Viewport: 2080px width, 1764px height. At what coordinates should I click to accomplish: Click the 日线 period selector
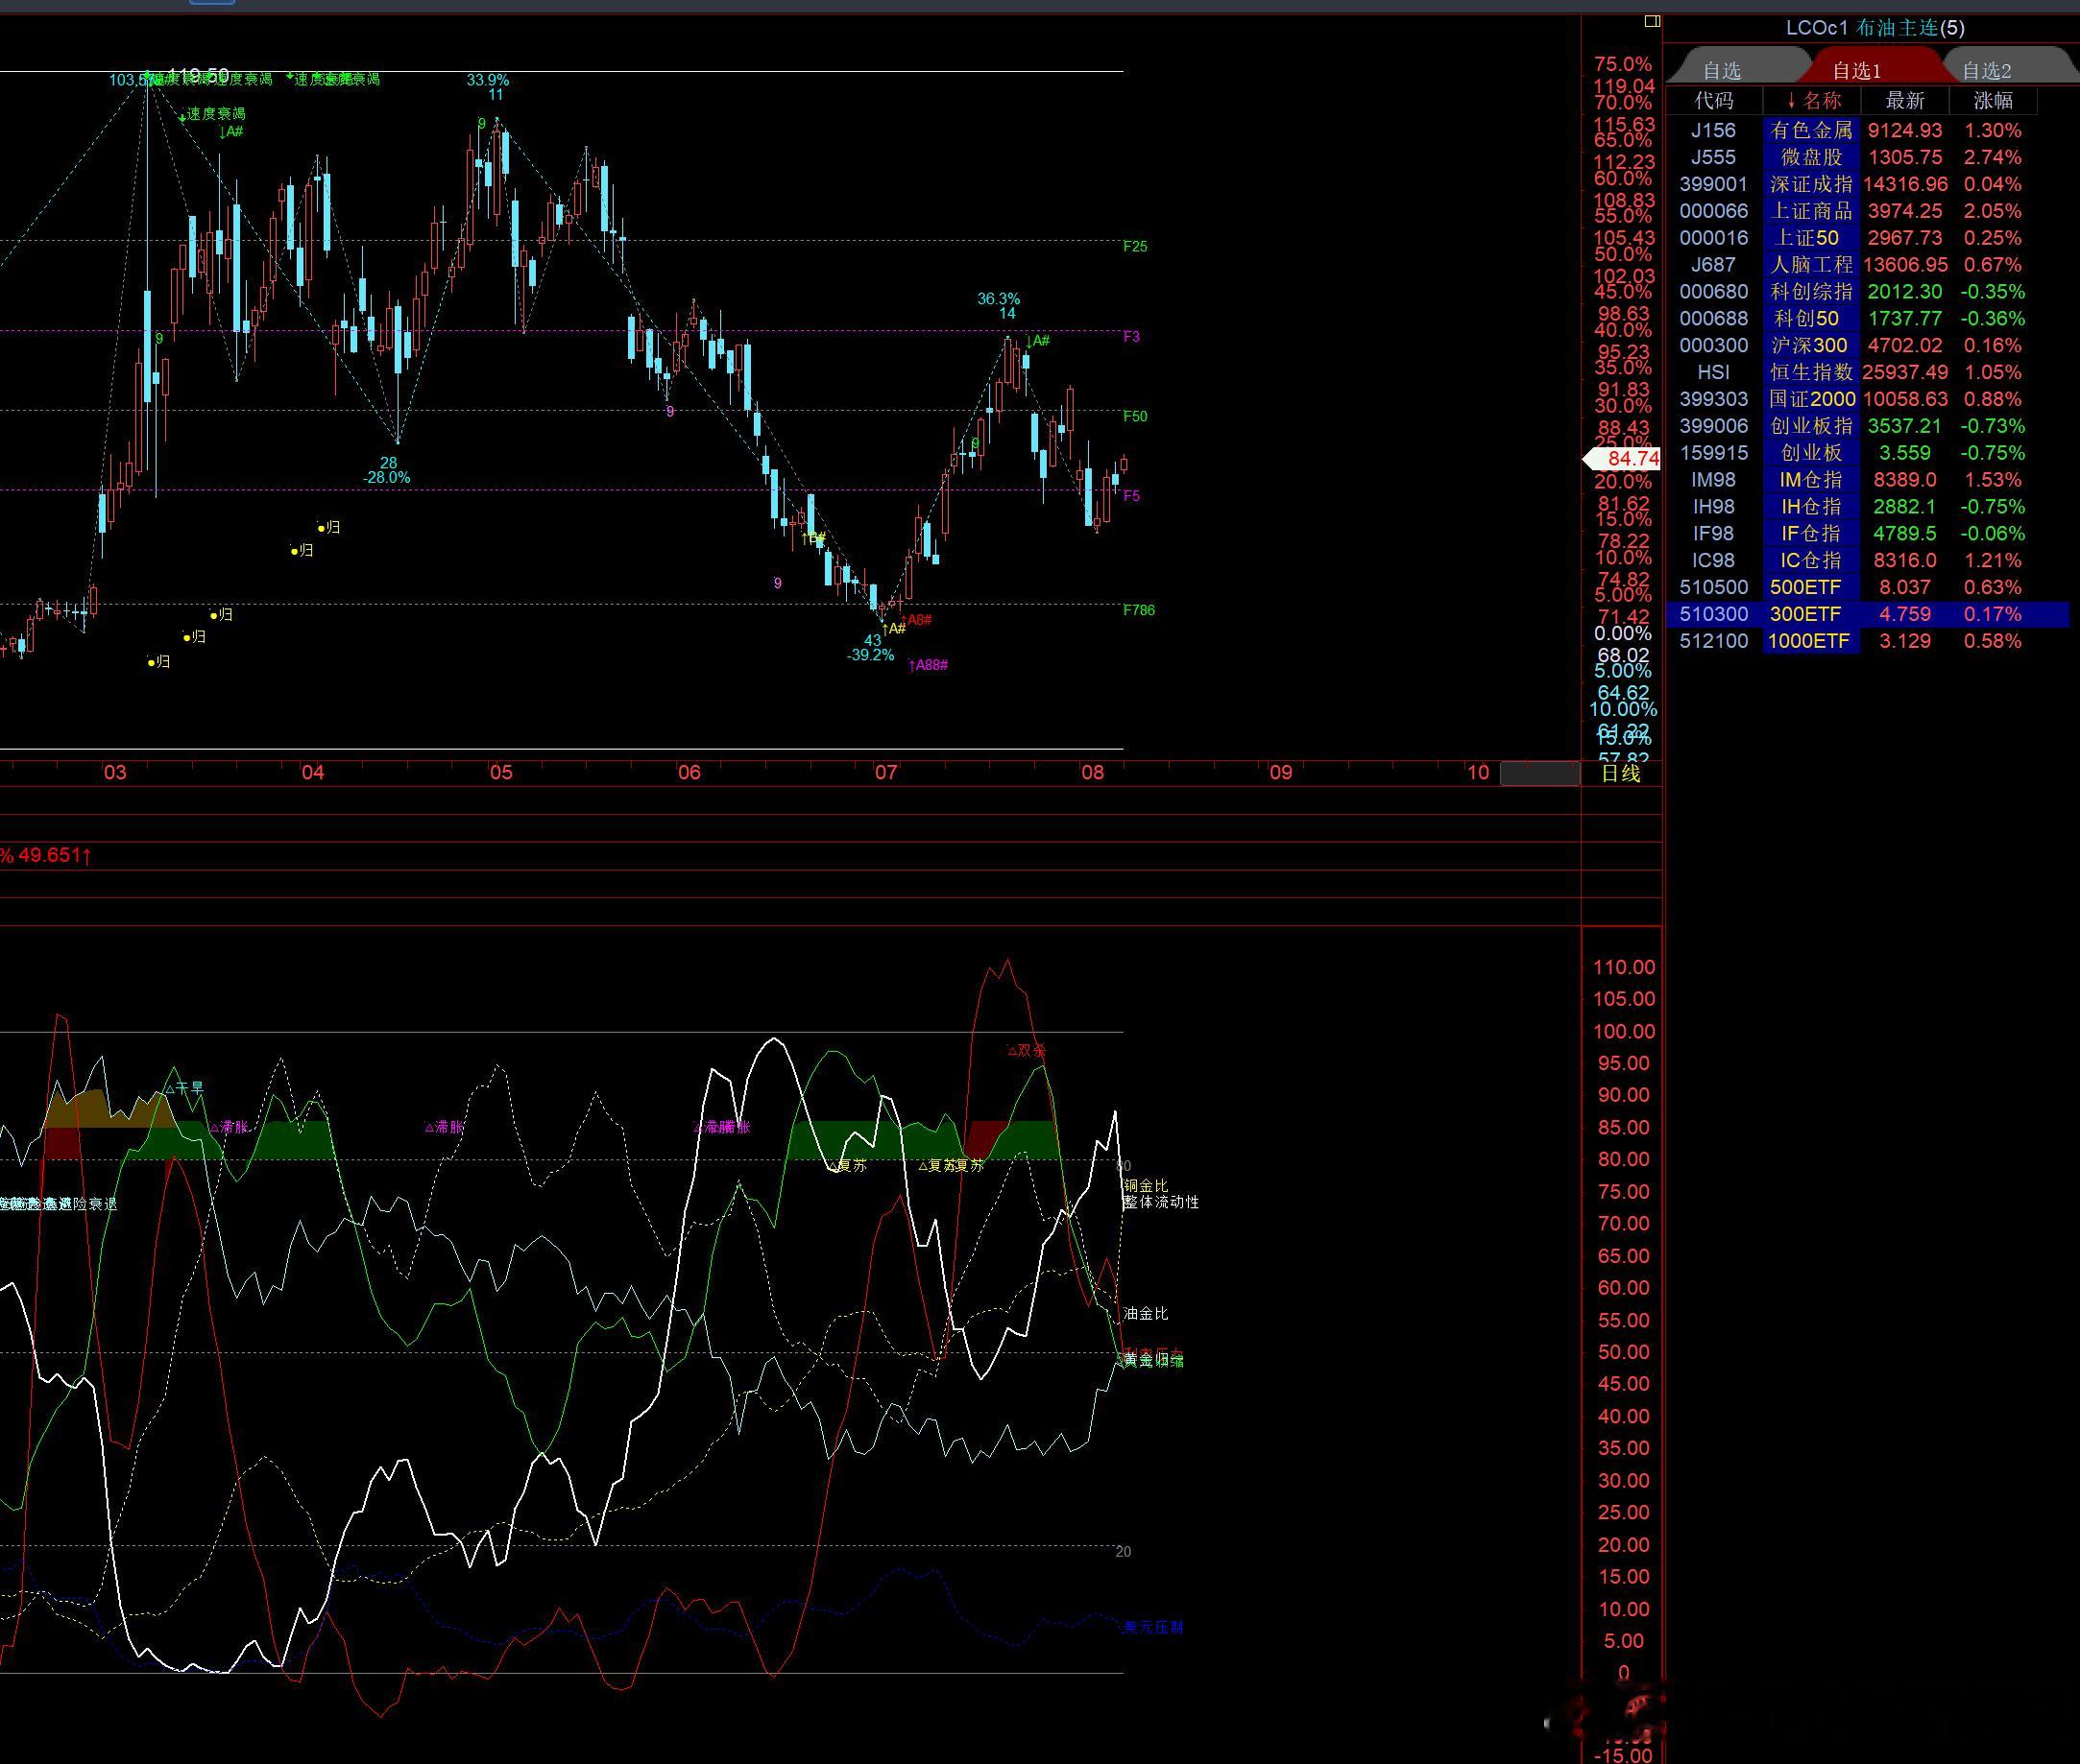(1621, 772)
